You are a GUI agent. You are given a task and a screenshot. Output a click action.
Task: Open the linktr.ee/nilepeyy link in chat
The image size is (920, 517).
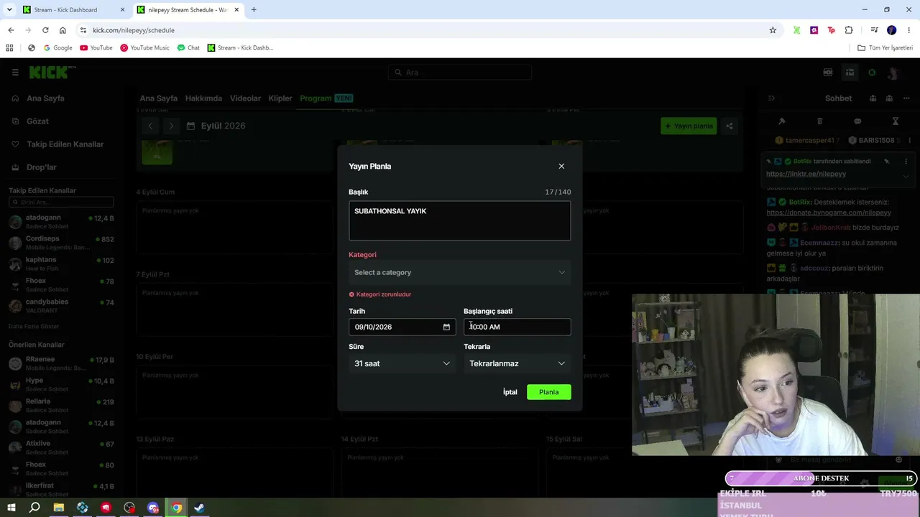coord(806,174)
